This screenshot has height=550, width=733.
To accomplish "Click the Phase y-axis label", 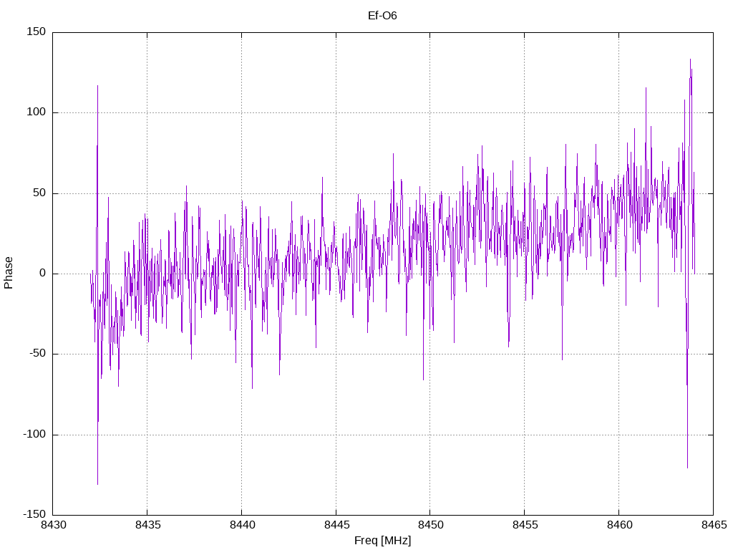I will [9, 273].
